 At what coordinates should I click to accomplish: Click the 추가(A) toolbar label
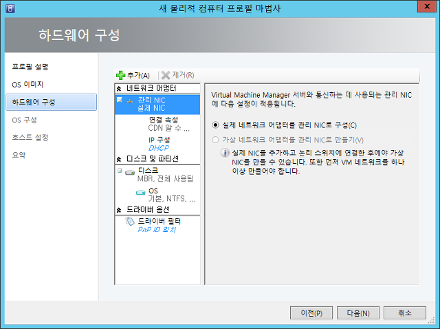(138, 75)
